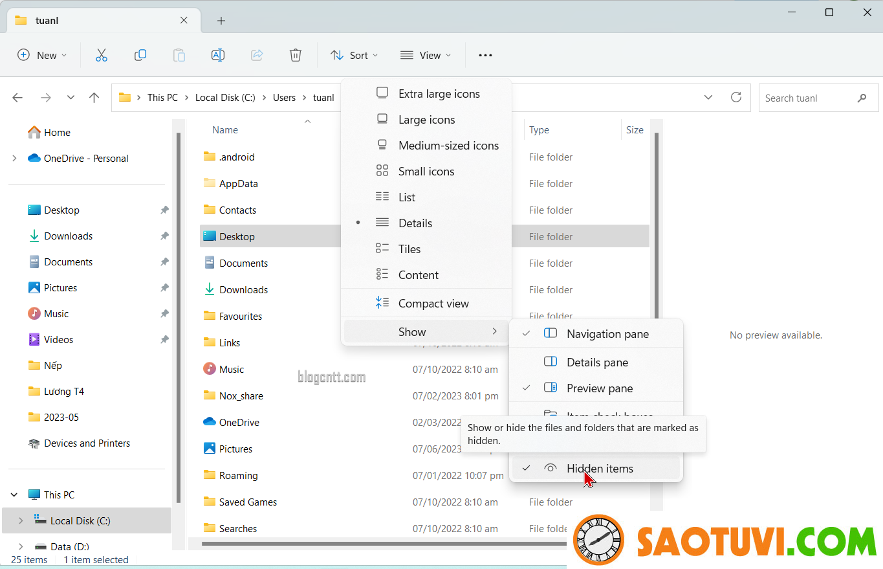Click the search magnifier icon
The image size is (883, 569).
(862, 98)
